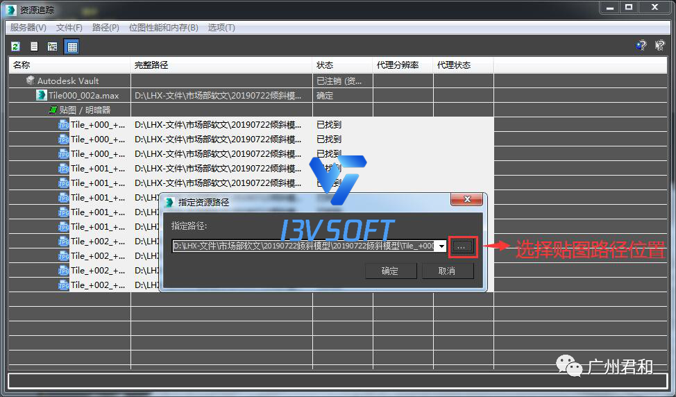Click the browse "..." button in dialog
Viewport: 676px width, 397px height.
coord(462,246)
